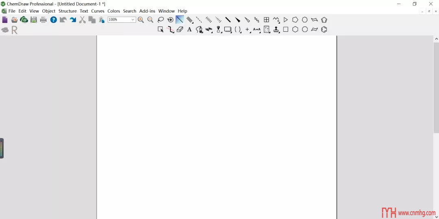This screenshot has height=219, width=439.
Task: Select the Hashed Bond tool
Action: (x=209, y=20)
